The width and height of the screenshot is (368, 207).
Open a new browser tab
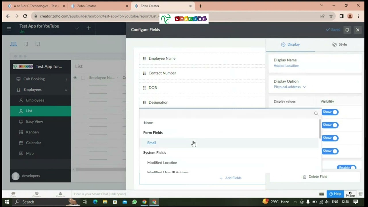(200, 6)
